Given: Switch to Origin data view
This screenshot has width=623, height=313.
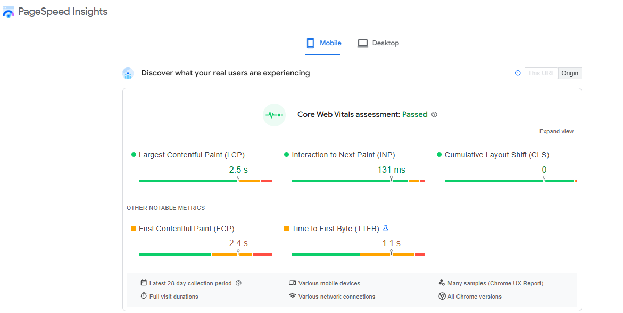Looking at the screenshot, I should (570, 73).
